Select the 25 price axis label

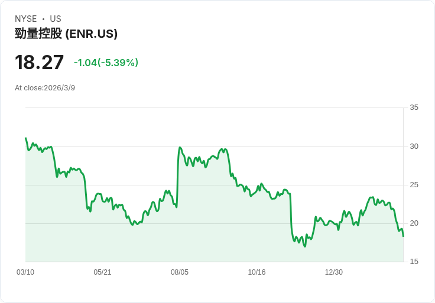click(414, 185)
